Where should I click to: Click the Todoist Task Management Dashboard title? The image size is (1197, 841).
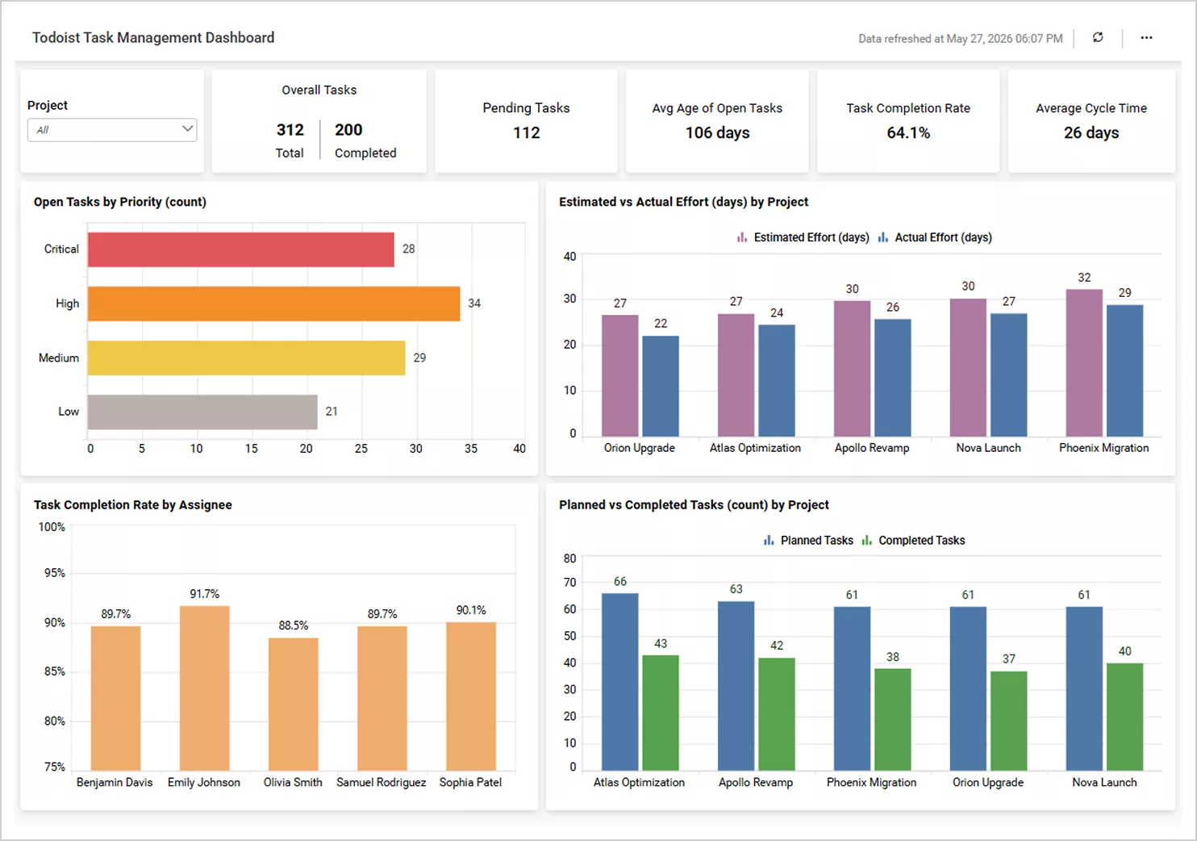point(153,38)
